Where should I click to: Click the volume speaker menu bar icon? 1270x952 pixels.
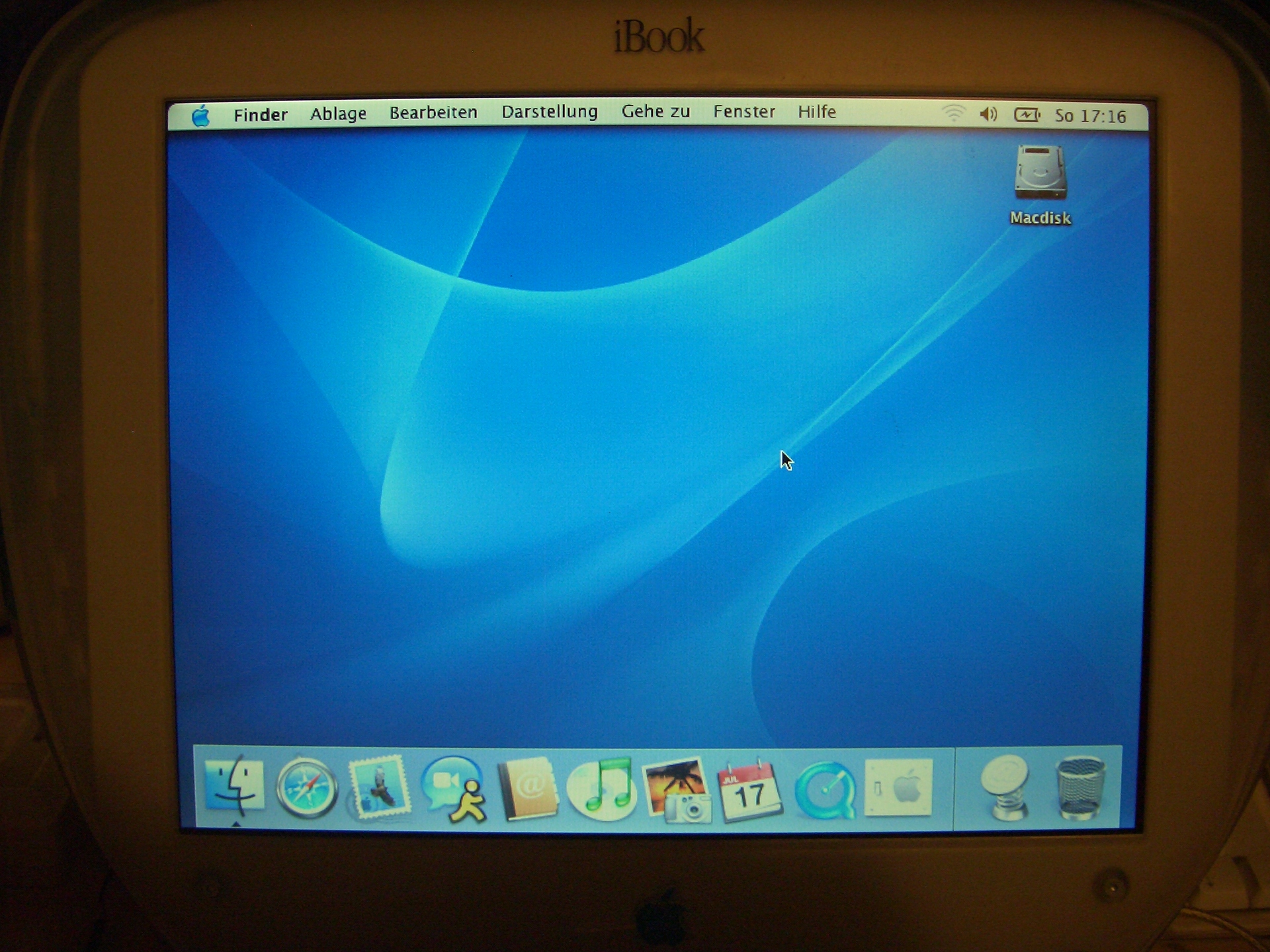(x=988, y=115)
